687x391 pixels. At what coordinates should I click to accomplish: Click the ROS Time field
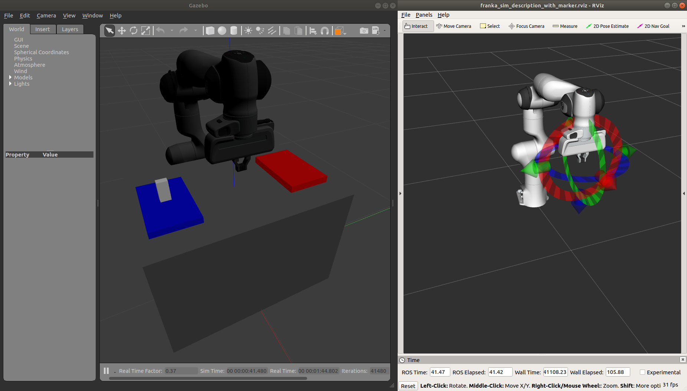tap(440, 372)
